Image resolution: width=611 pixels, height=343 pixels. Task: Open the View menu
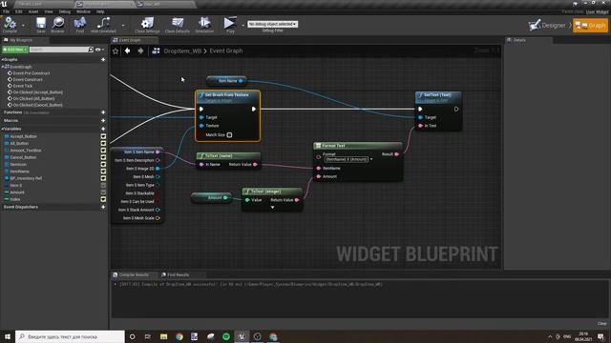(x=49, y=11)
